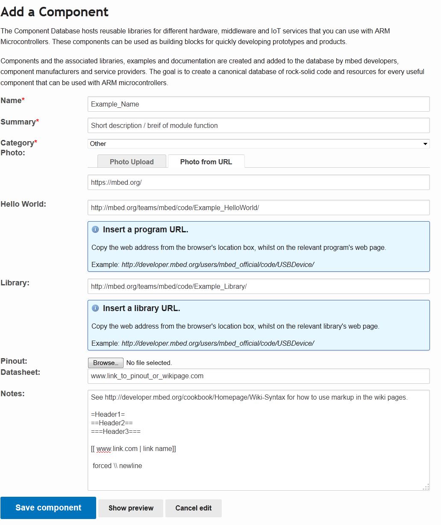Viewport: 441px width, 525px height.
Task: Click the program example USBDevice URL text
Action: (218, 265)
